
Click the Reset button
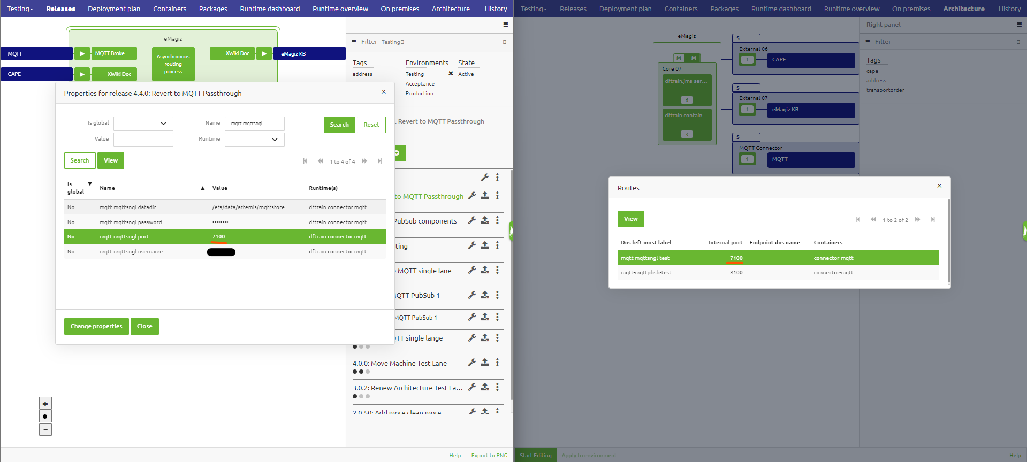[x=371, y=125]
